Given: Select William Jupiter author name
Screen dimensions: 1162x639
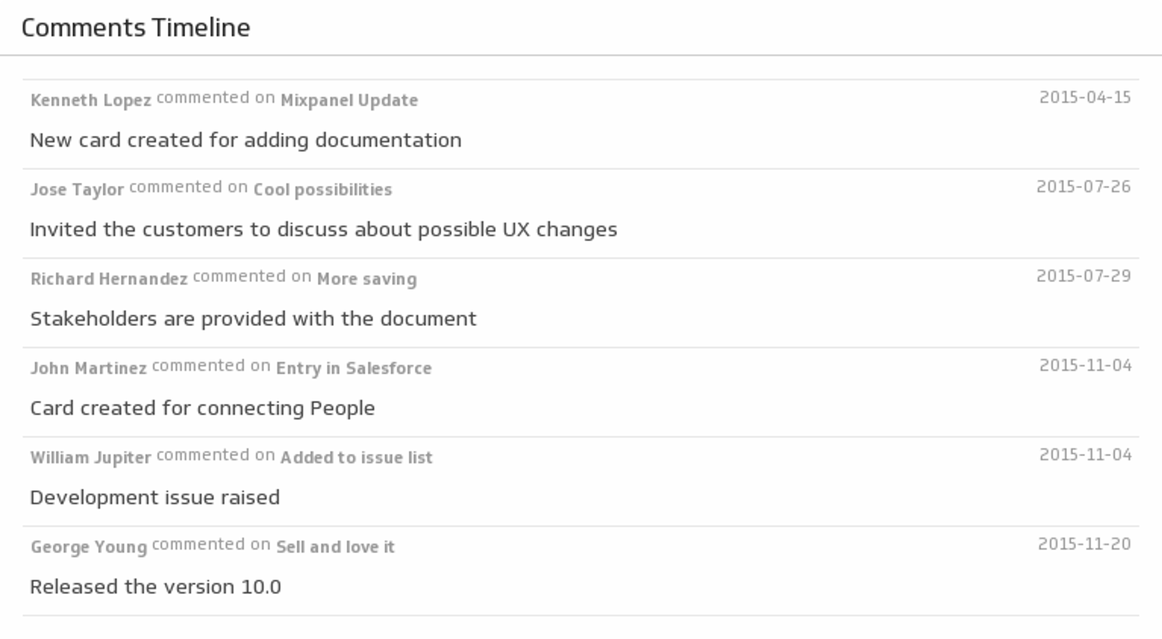Looking at the screenshot, I should (91, 457).
